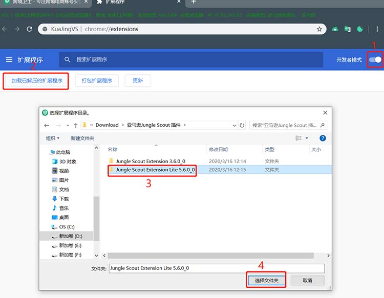Open view options dropdown arrow
Viewport: 384px width, 298px height.
pos(307,138)
